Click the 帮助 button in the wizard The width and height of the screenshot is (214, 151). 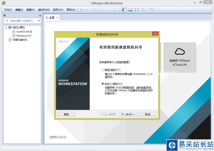click(66, 114)
